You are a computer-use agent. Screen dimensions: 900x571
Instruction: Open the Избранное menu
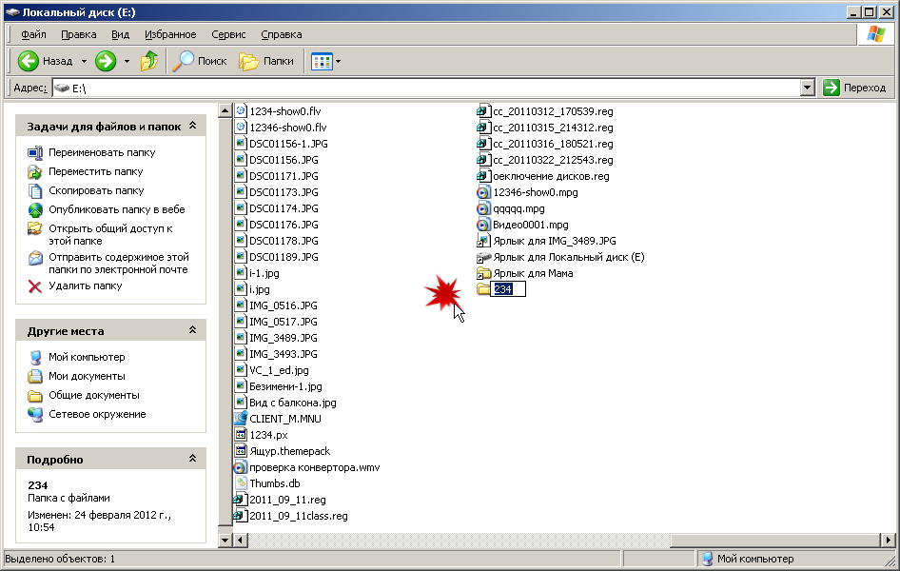point(170,34)
